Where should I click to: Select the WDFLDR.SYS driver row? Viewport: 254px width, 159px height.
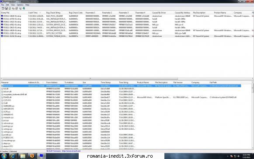pos(121,109)
